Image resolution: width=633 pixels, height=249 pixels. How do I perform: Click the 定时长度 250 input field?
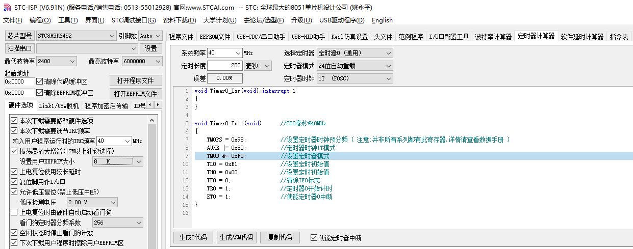225,66
